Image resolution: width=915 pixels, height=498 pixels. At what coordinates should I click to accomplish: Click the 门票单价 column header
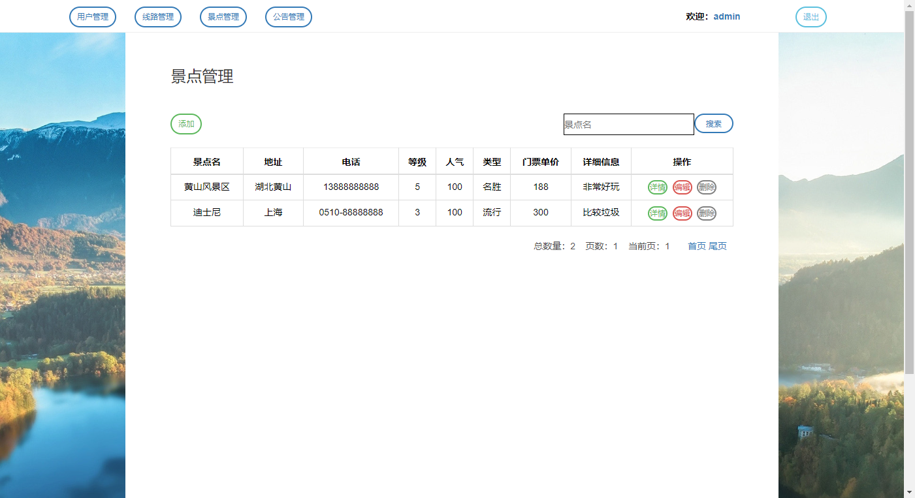tap(541, 162)
